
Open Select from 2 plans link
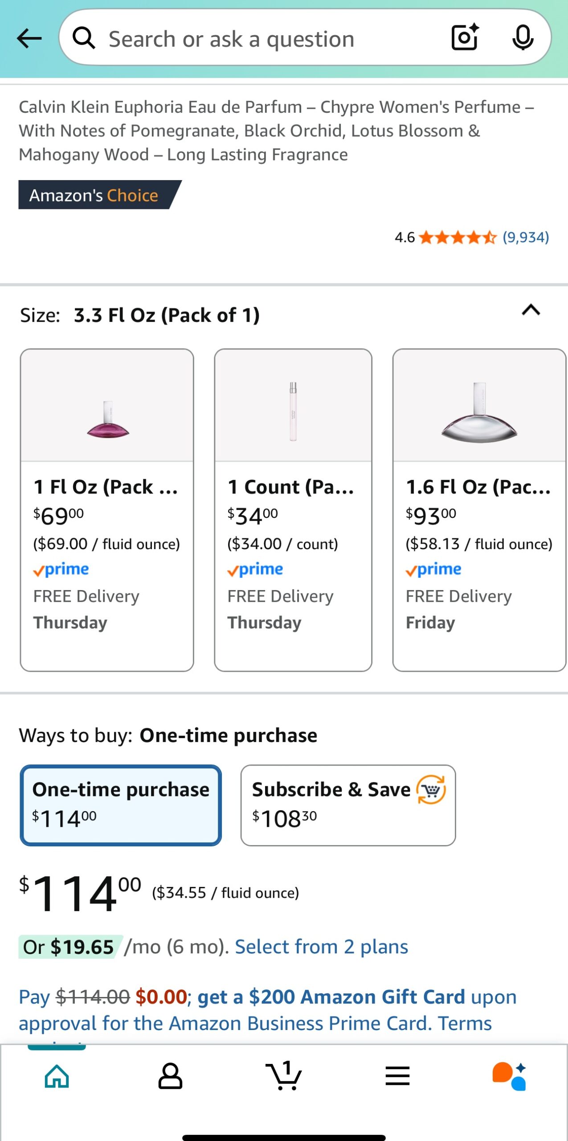pyautogui.click(x=321, y=947)
